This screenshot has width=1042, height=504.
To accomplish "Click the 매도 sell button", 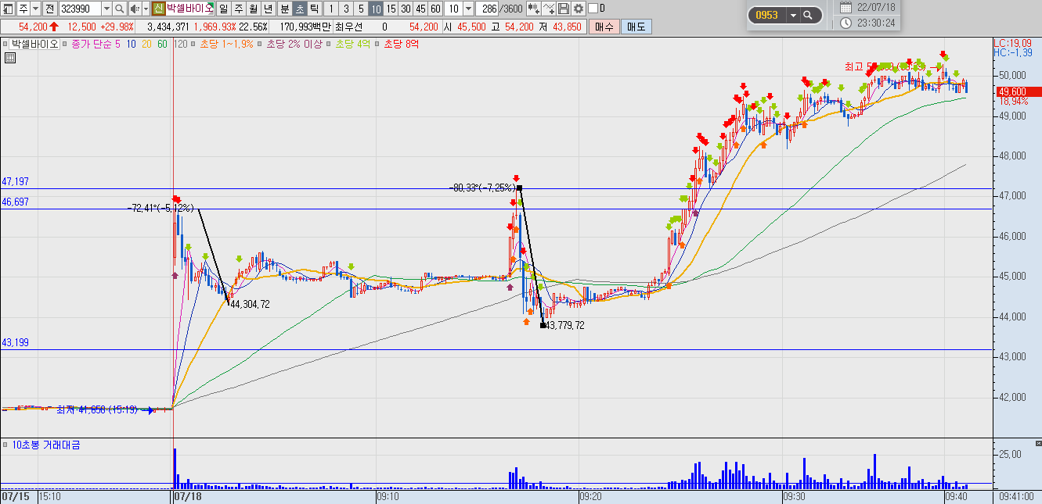I will pyautogui.click(x=636, y=27).
